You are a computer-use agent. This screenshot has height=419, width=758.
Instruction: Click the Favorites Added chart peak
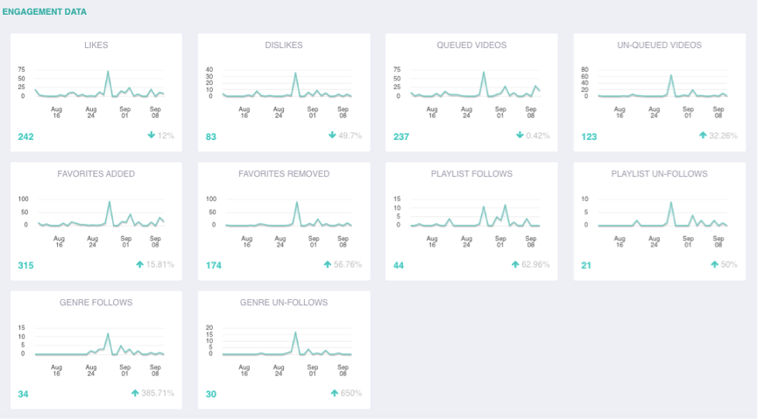pyautogui.click(x=110, y=202)
